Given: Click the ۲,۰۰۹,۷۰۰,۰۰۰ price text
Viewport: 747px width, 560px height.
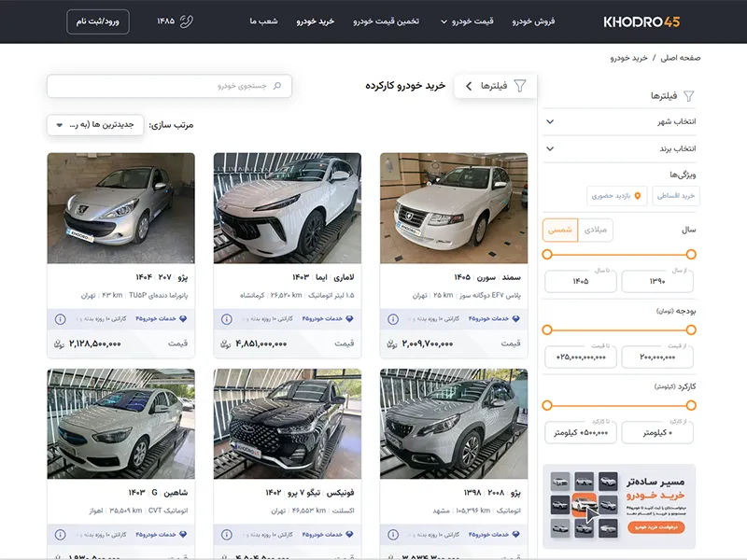Looking at the screenshot, I should point(428,343).
